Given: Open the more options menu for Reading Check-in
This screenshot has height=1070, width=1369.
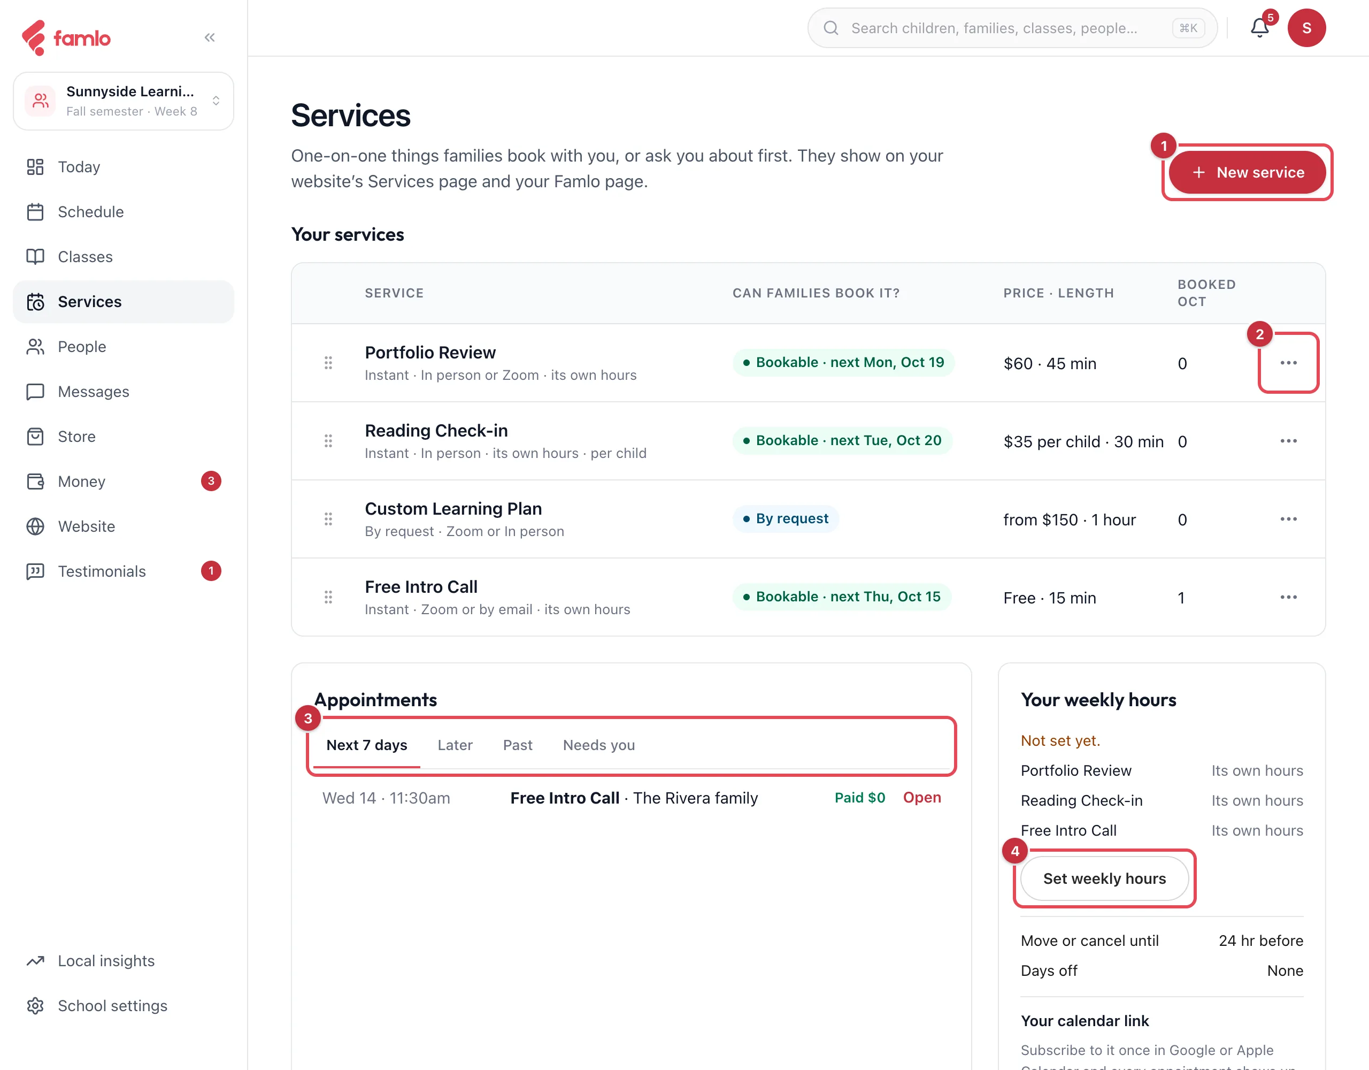Looking at the screenshot, I should pos(1288,441).
